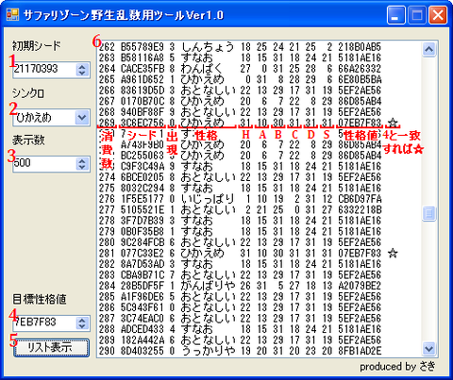Select row 276 with nature いじっぱり

click(240, 199)
